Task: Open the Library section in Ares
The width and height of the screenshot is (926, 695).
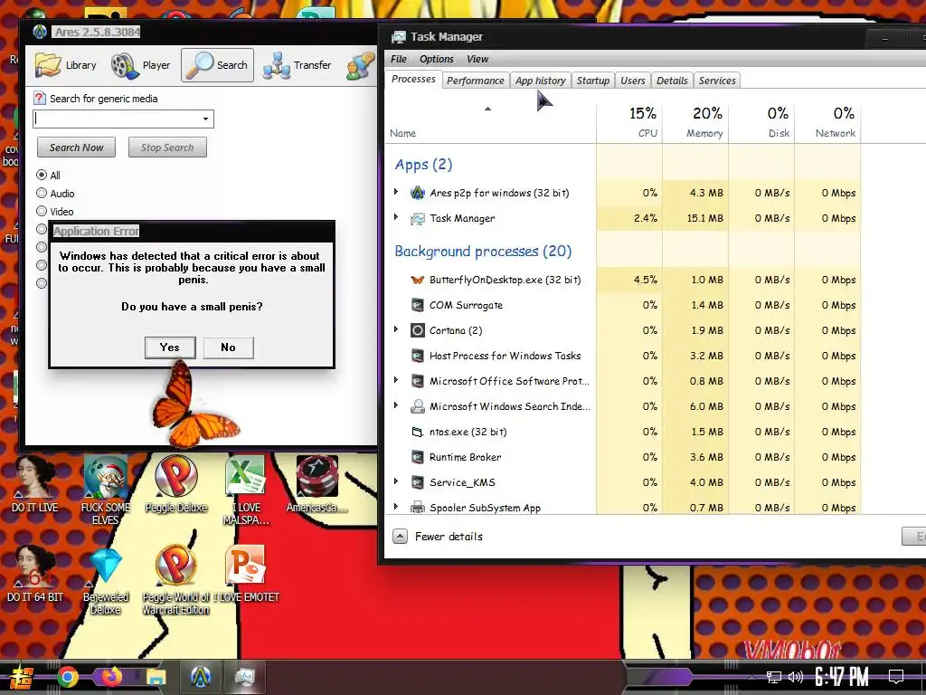Action: tap(65, 65)
